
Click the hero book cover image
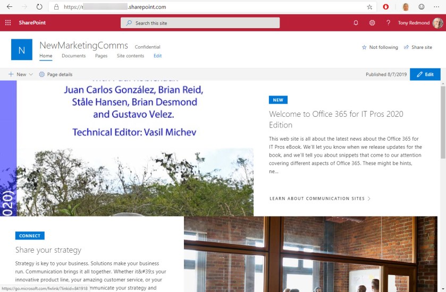point(127,148)
